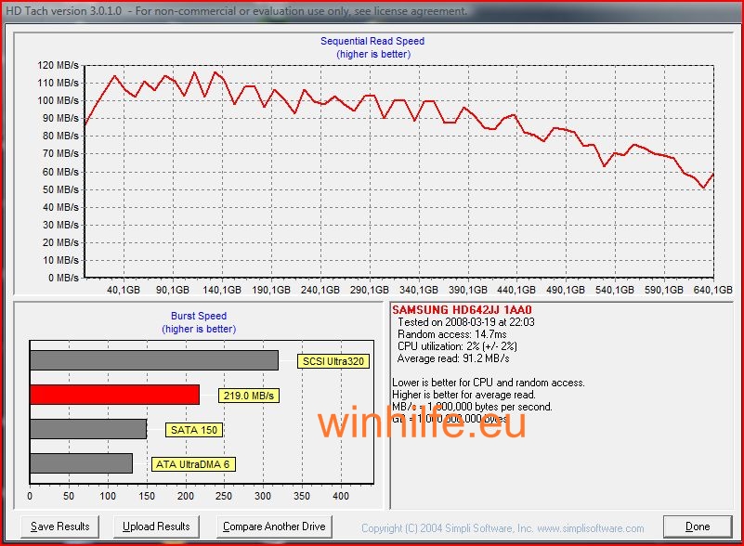Click the Sequential Read Speed chart title
Screen dimensions: 744x546
pyautogui.click(x=372, y=42)
